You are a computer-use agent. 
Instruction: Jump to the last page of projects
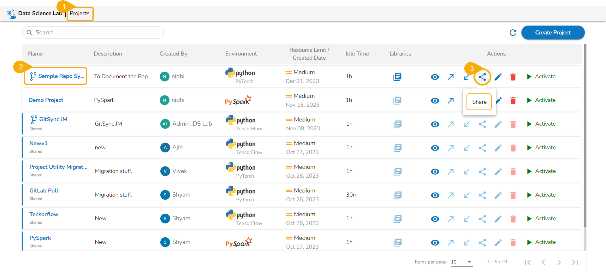[575, 262]
